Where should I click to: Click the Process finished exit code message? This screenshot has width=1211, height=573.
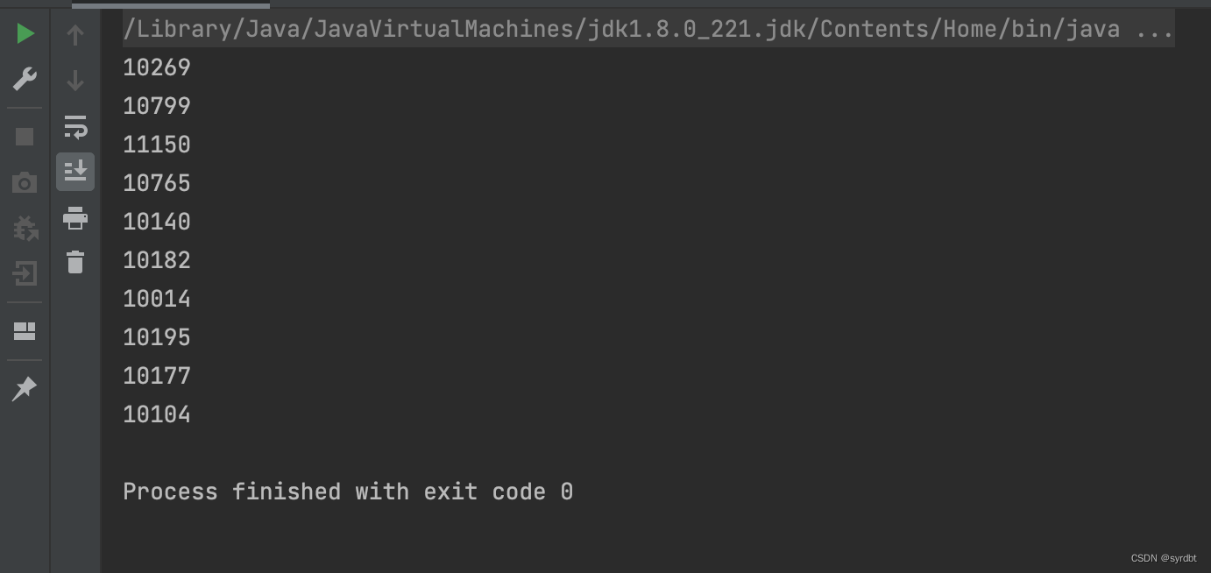coord(348,492)
